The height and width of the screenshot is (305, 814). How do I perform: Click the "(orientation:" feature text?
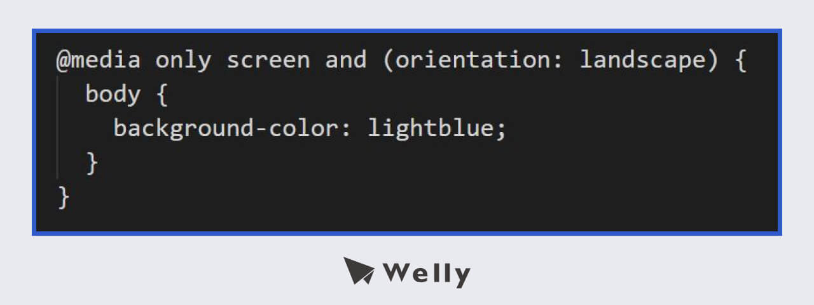(x=466, y=60)
